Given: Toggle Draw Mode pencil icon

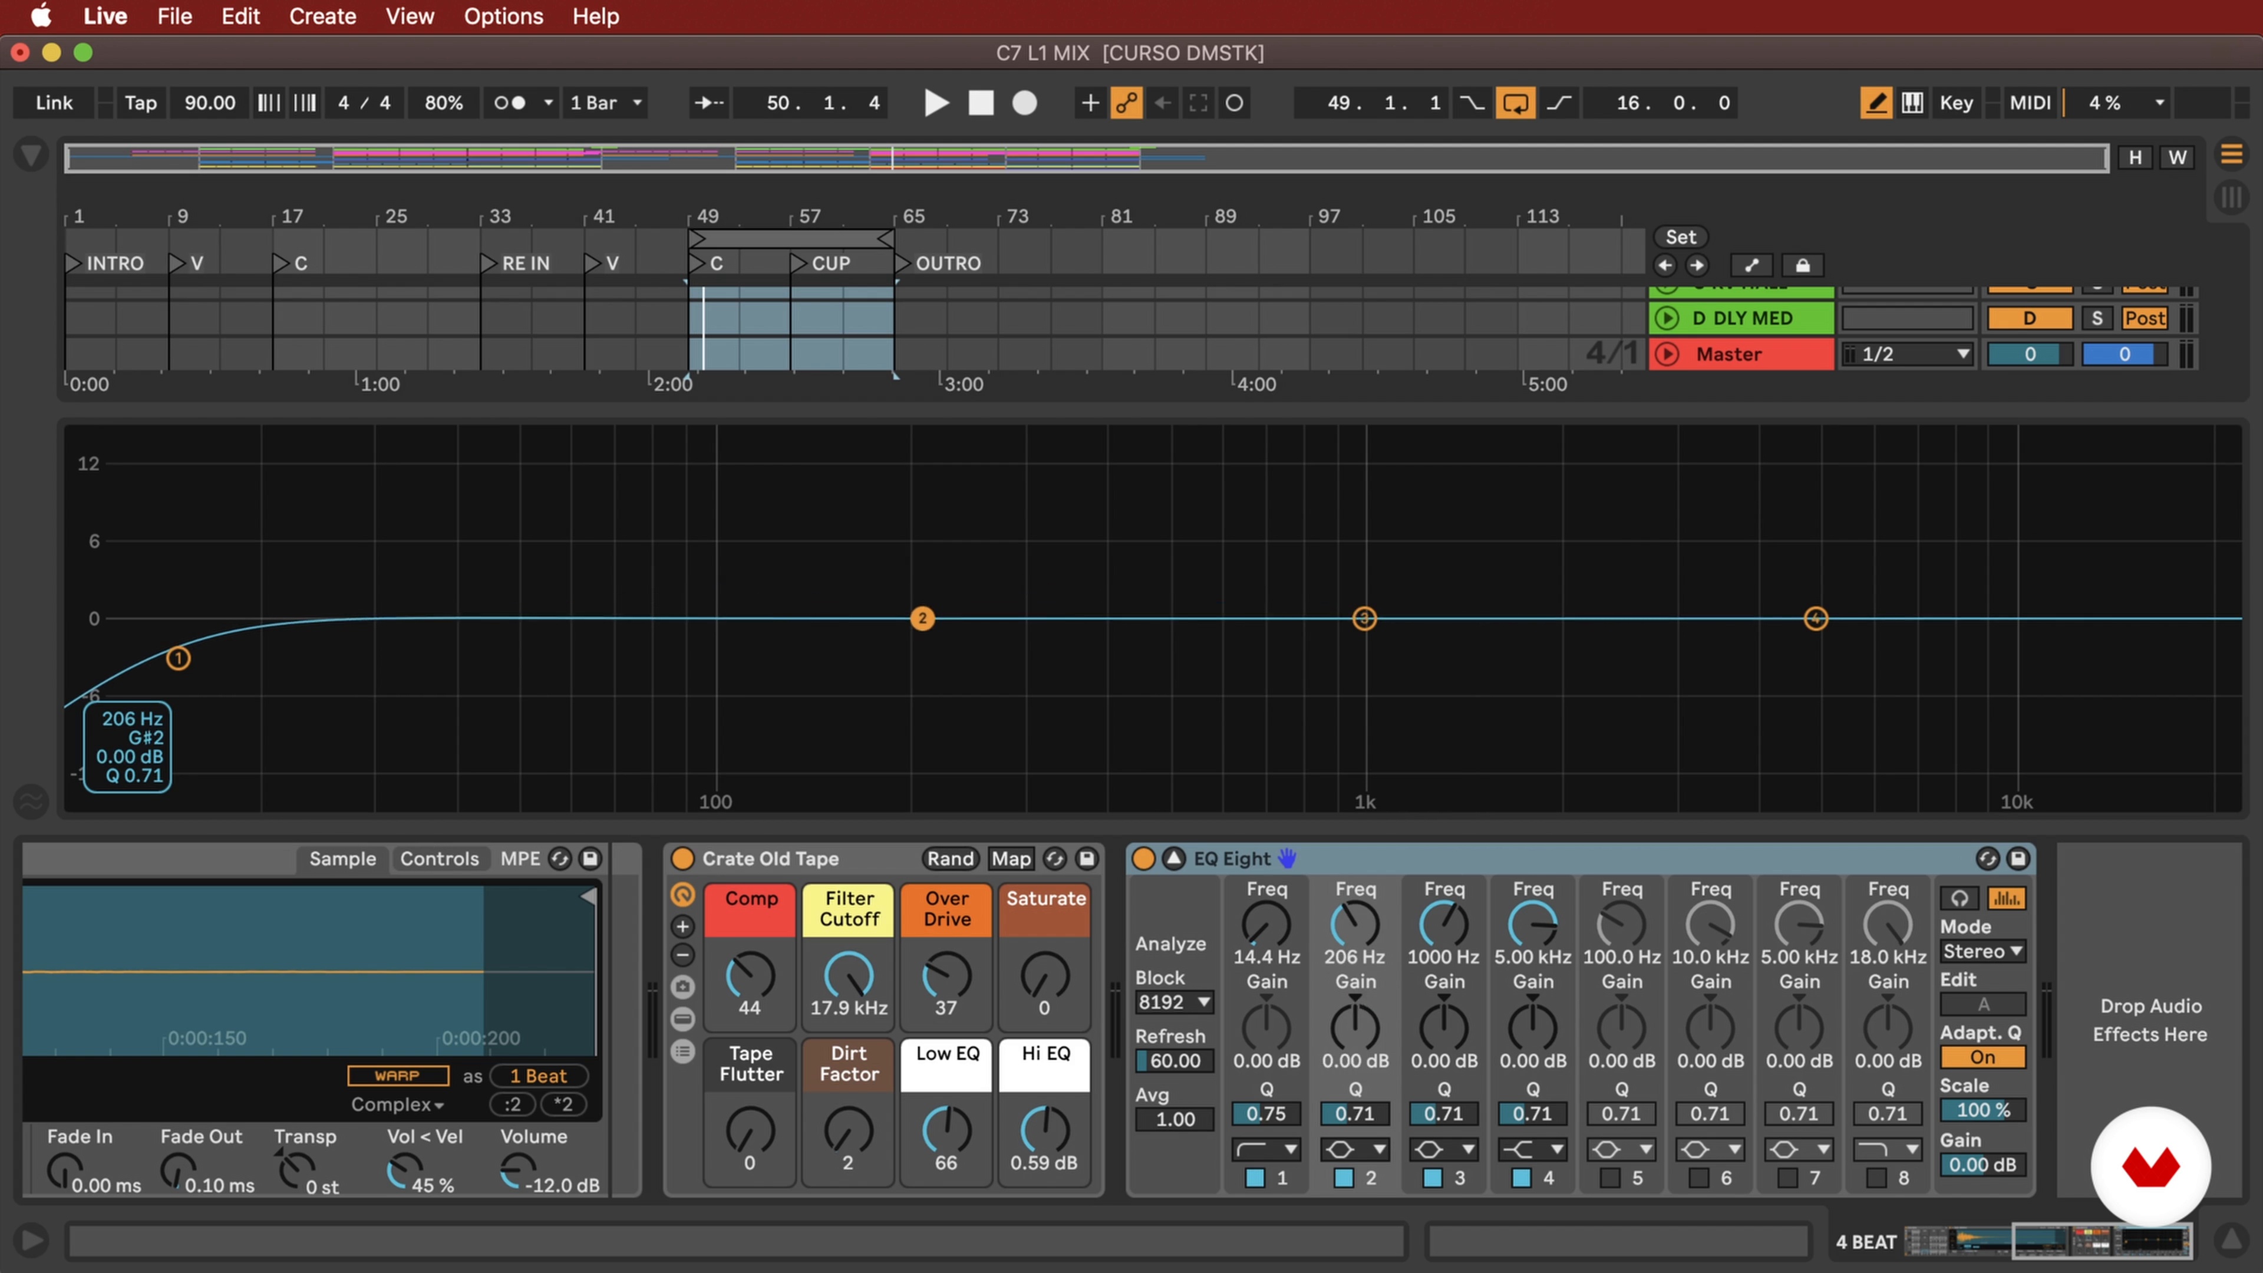Looking at the screenshot, I should tap(1876, 103).
